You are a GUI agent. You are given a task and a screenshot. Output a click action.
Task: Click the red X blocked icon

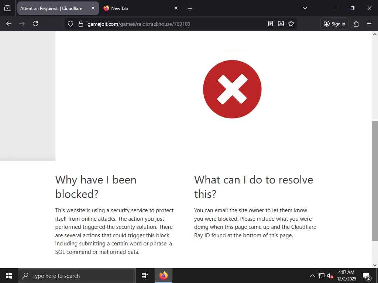click(232, 89)
